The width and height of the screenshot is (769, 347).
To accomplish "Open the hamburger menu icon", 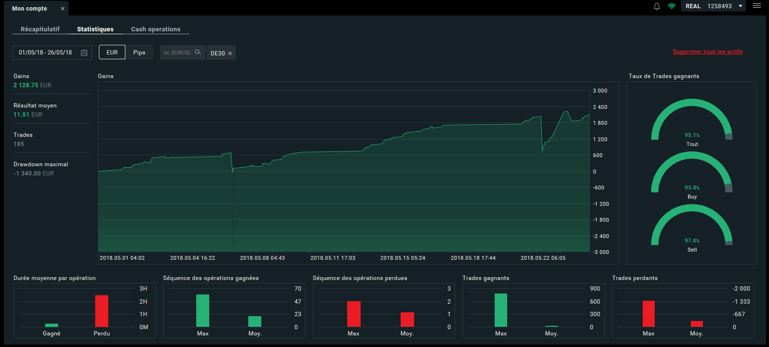I will click(757, 6).
